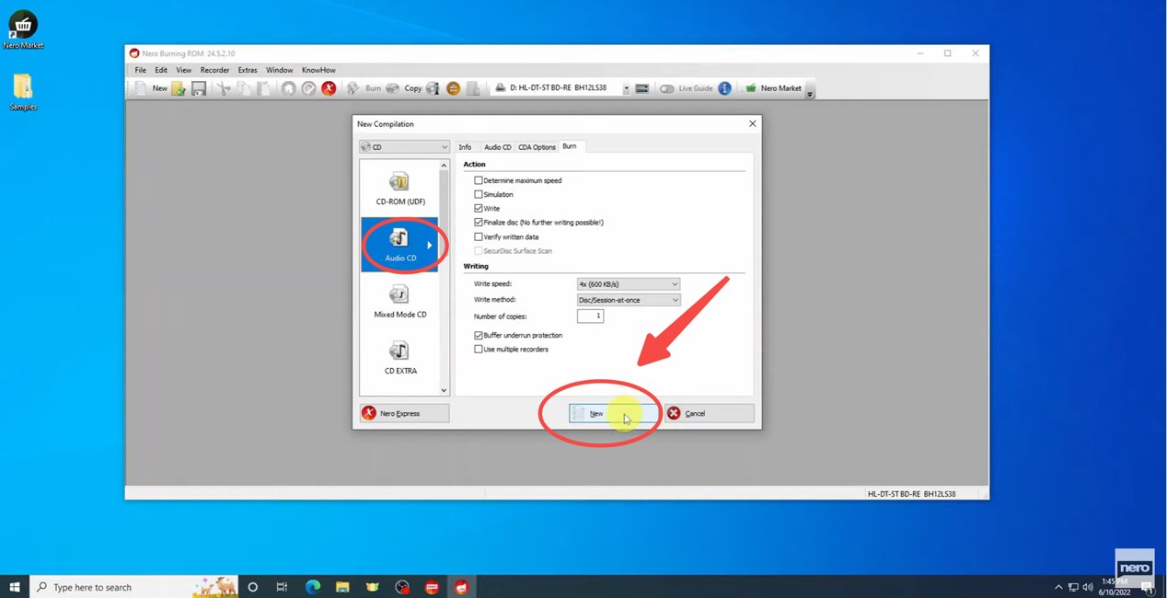Screen dimensions: 1167x598
Task: Click the Cut scissors icon in toolbar
Action: (x=224, y=88)
